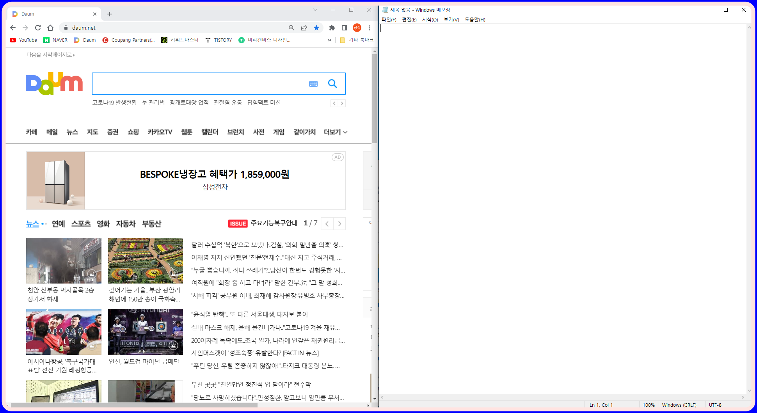Close the Daum browser tab
Viewport: 757px width, 413px height.
pyautogui.click(x=95, y=14)
